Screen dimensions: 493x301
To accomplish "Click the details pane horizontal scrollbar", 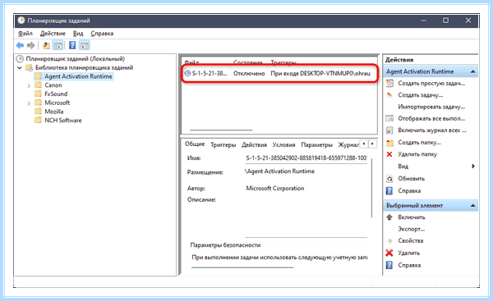I will click(242, 267).
